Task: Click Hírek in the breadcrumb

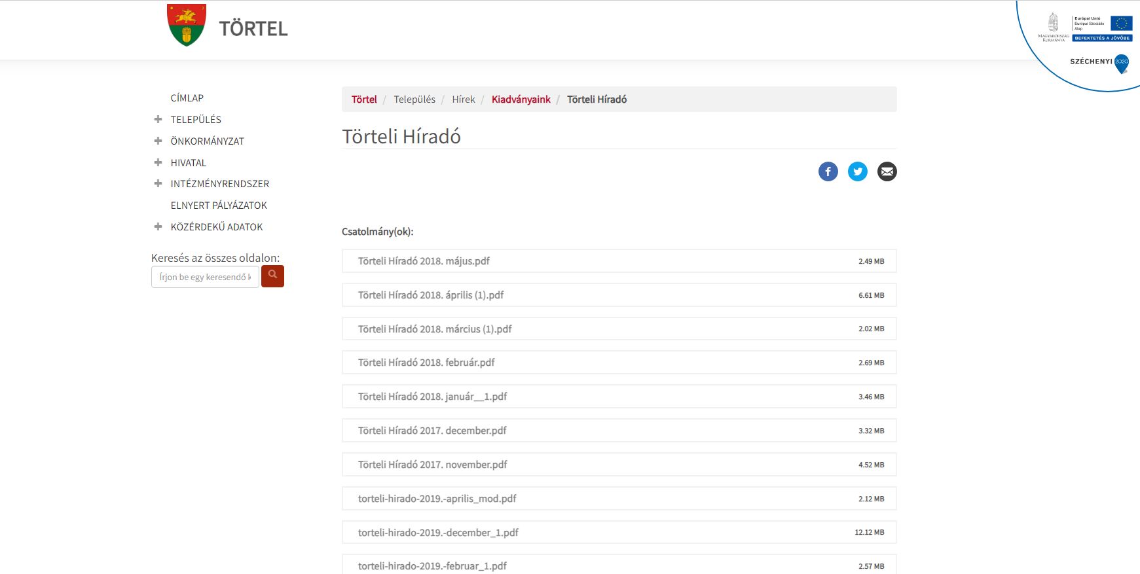Action: tap(464, 99)
